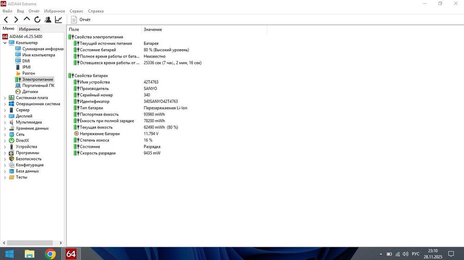Screen dimensions: 464x260
Task: Select the Паспортная ёмкость row
Action: (167, 114)
